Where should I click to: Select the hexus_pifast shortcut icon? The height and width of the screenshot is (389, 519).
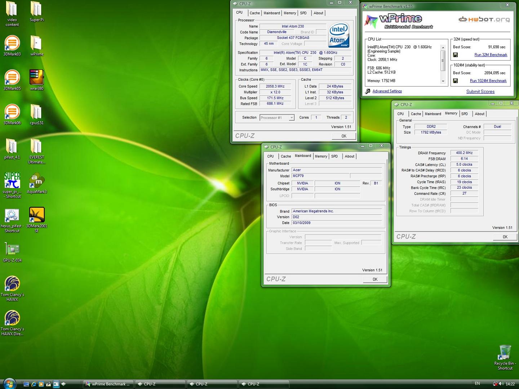(x=12, y=220)
